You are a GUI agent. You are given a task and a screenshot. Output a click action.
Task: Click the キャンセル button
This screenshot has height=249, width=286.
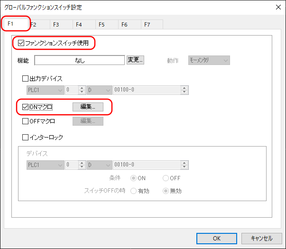click(x=261, y=239)
